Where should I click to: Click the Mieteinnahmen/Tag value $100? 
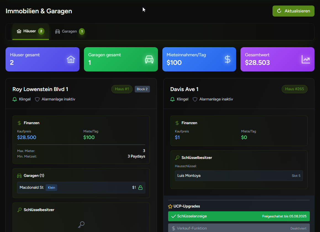(174, 63)
